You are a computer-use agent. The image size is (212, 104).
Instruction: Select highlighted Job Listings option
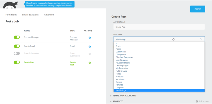159,90
